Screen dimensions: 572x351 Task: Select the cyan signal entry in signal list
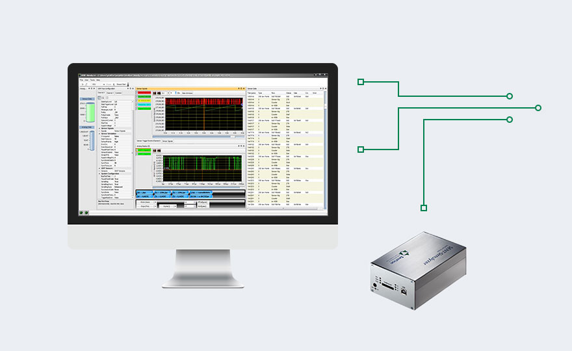pos(144,105)
